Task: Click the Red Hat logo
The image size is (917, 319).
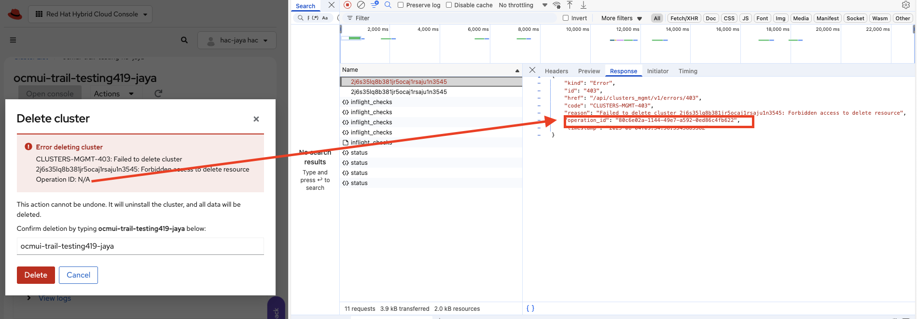Action: click(15, 14)
